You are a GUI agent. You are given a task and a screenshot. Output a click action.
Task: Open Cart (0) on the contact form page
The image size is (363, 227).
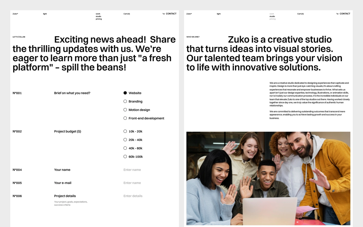(127, 14)
